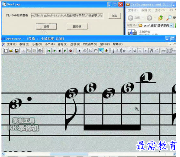Viewport: 180px width, 157px height.
Task: Open a score file with folder icon
Action: pos(11,51)
